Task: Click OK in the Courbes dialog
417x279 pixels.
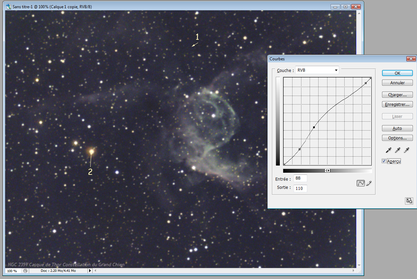Action: point(397,73)
